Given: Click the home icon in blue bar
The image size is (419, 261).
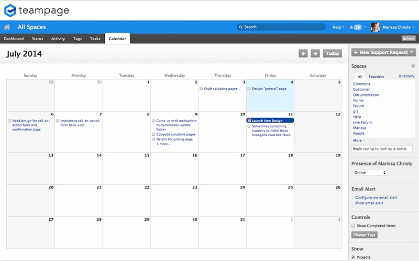Looking at the screenshot, I should point(7,27).
